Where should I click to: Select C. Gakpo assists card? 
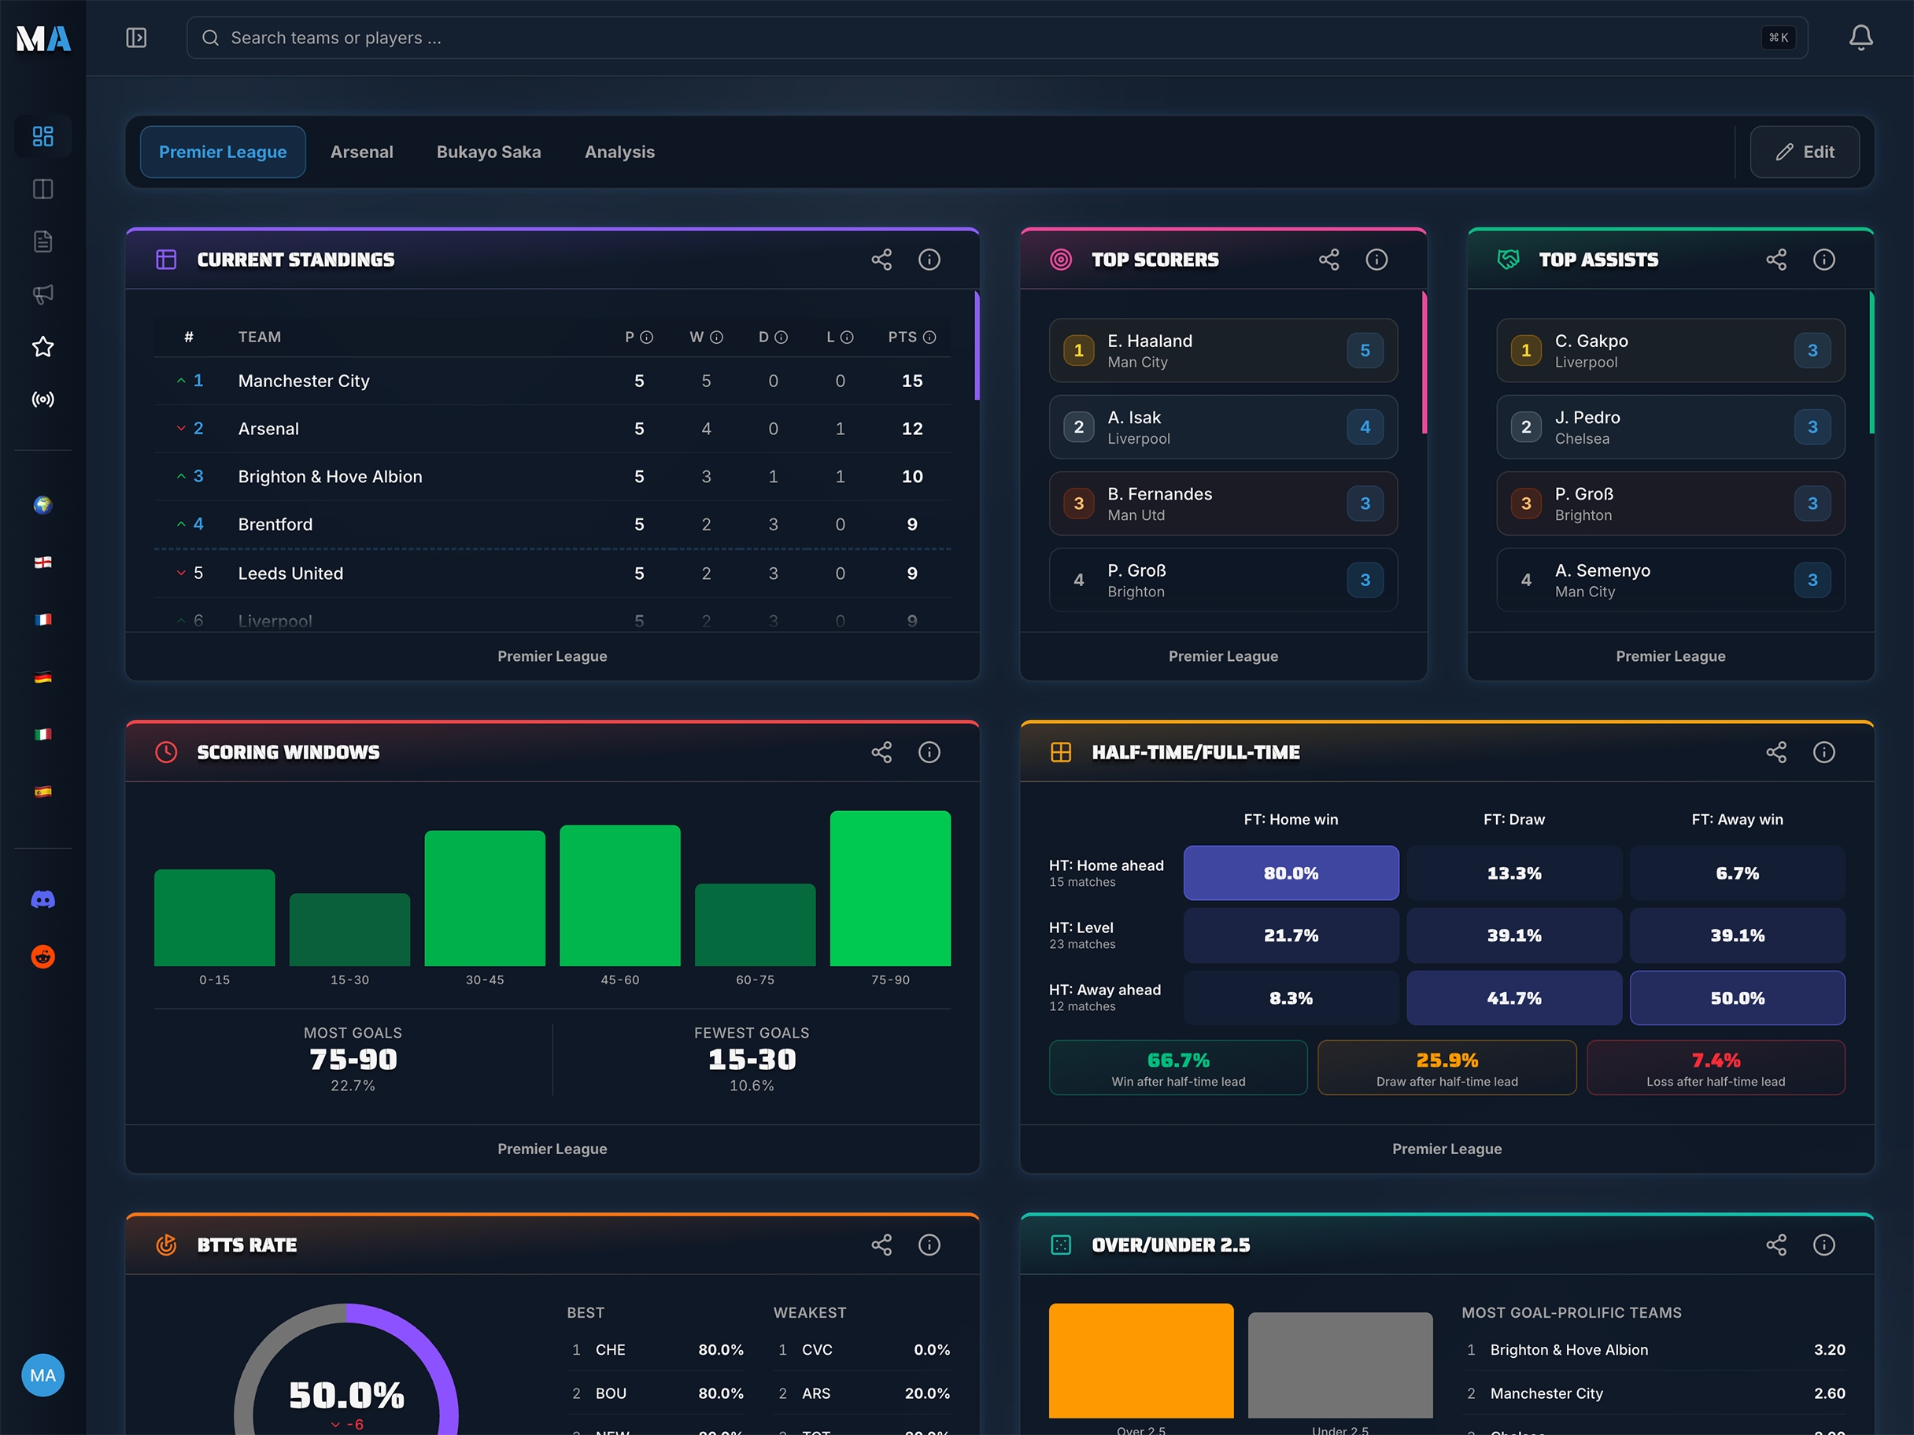click(x=1670, y=350)
